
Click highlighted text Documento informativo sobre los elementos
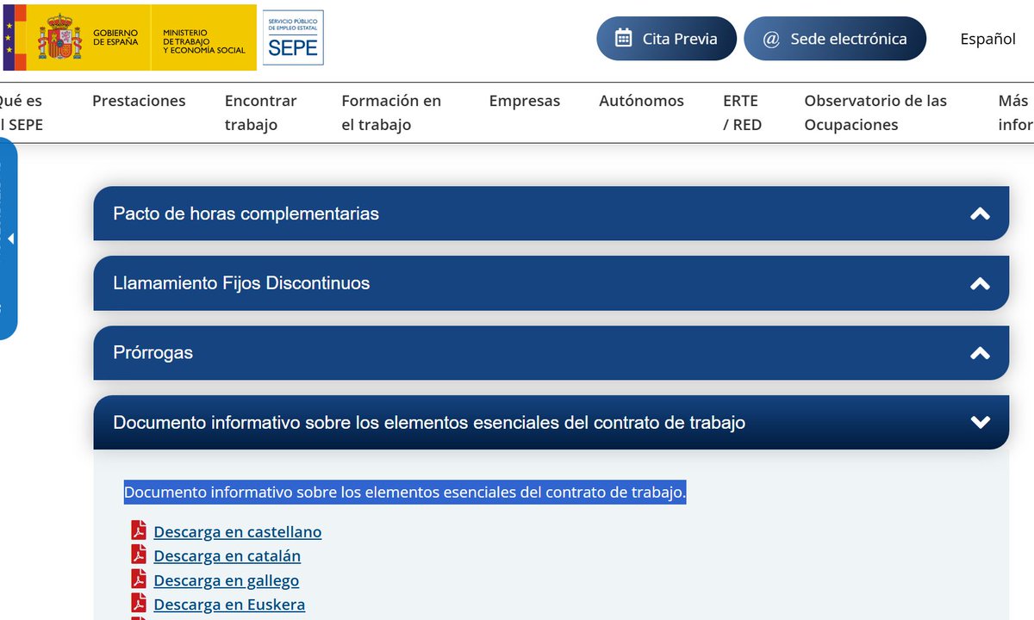pos(405,493)
